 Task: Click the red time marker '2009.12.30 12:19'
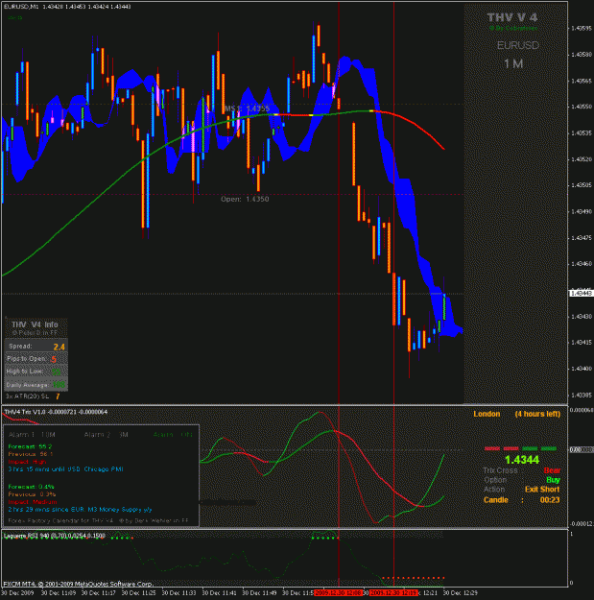pos(393,593)
